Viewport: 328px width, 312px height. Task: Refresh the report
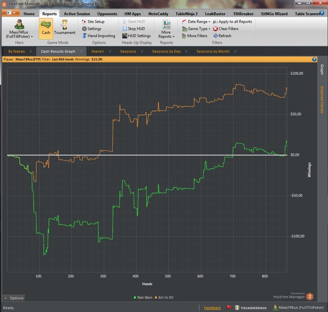(222, 36)
